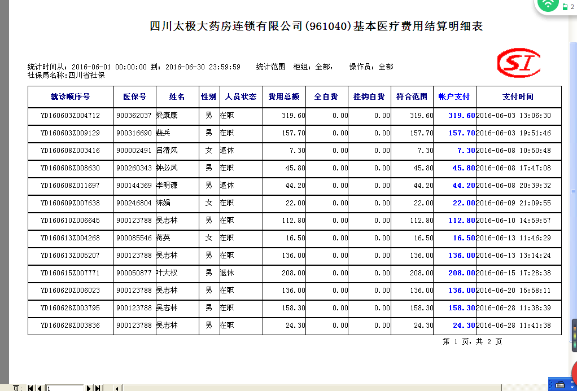The image size is (577, 391).
Task: Click the name 梁康康
Action: [x=167, y=116]
